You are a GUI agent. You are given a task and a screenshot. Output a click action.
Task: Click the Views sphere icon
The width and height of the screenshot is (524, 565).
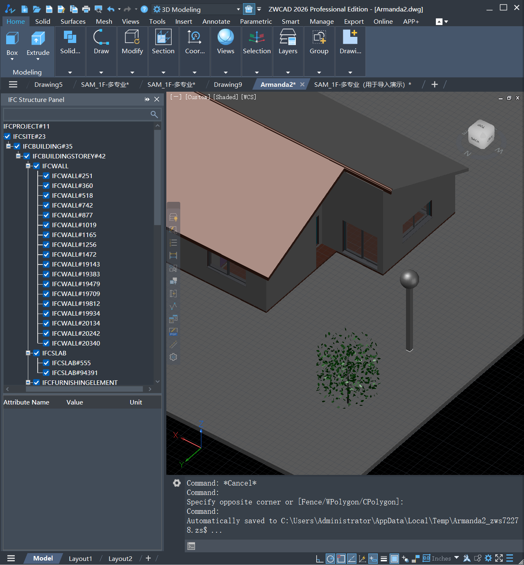(x=225, y=38)
